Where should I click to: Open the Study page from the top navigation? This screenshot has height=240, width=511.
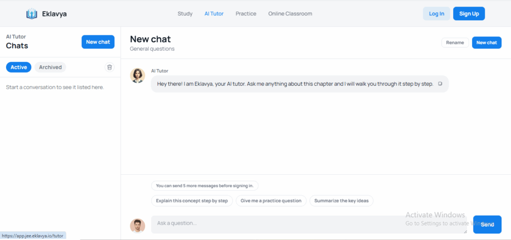click(x=185, y=14)
